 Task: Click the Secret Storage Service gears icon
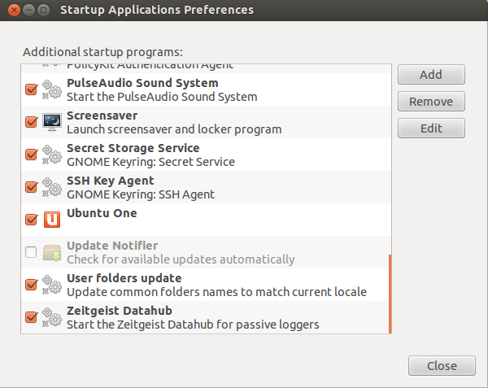(52, 155)
